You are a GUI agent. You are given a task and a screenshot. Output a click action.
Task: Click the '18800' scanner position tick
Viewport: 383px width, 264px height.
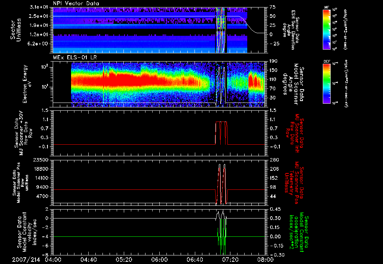[x=42, y=169]
